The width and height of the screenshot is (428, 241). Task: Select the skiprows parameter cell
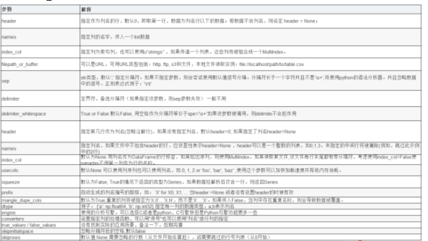[x=40, y=237]
